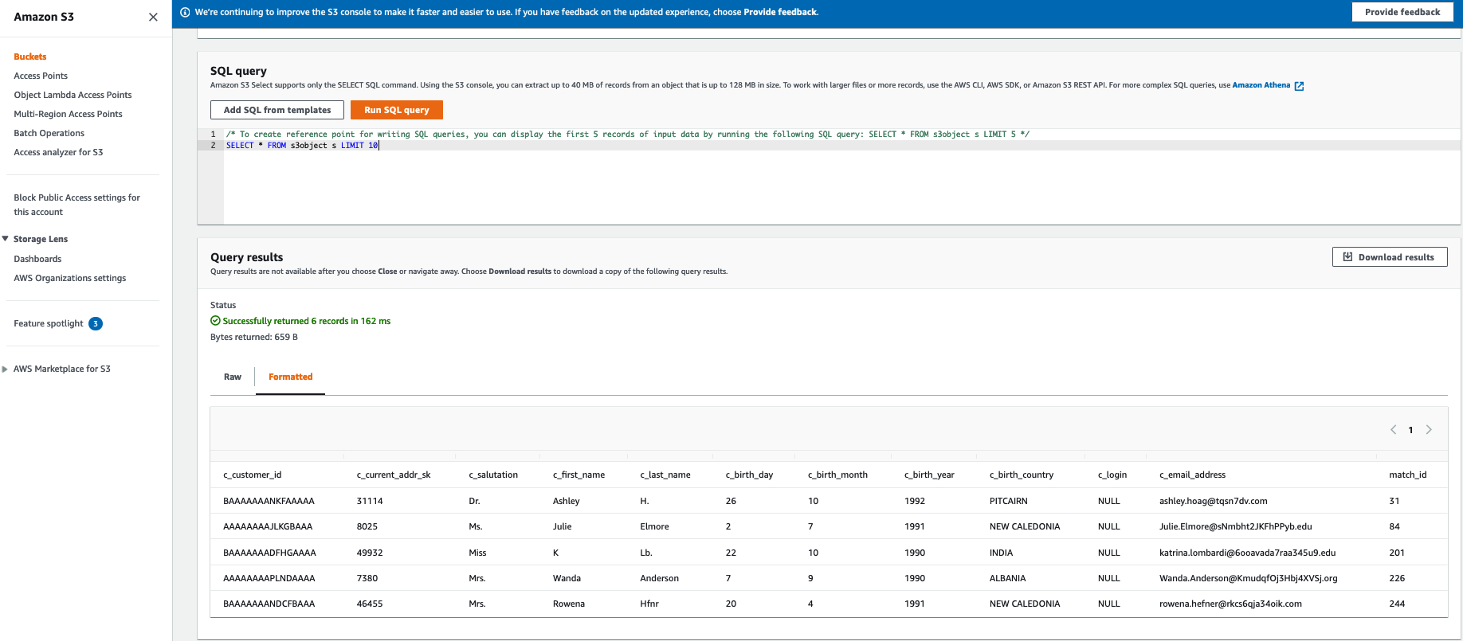The width and height of the screenshot is (1463, 641).
Task: Click the c_birth_country column header
Action: tap(1022, 475)
